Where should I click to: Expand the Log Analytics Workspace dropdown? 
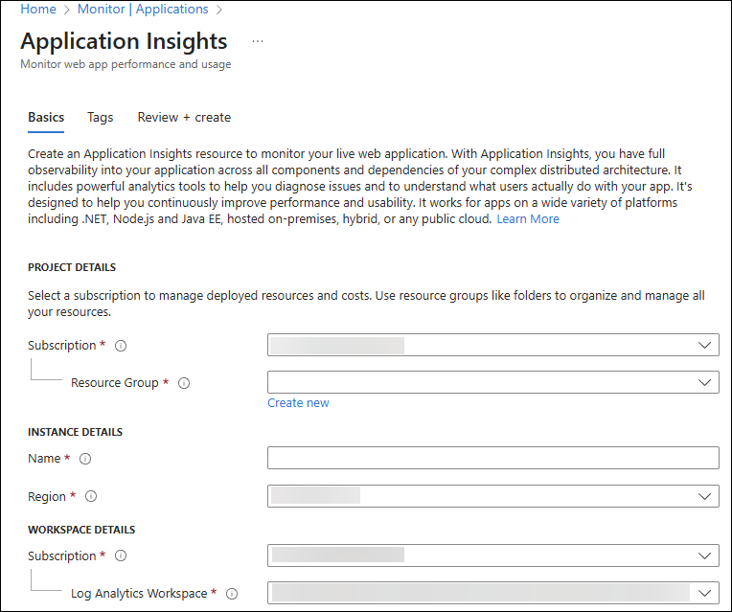493,593
